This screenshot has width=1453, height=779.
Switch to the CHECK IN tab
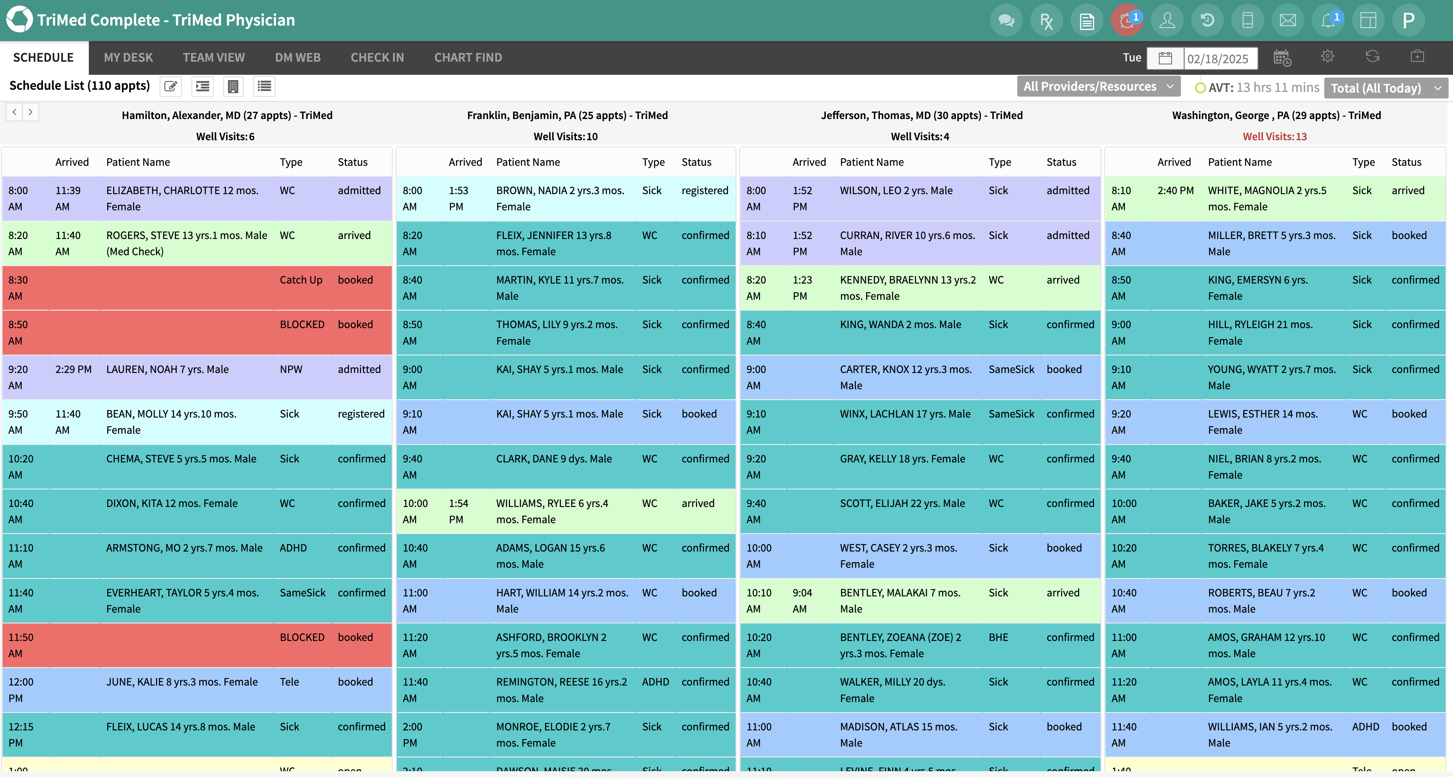(x=377, y=57)
